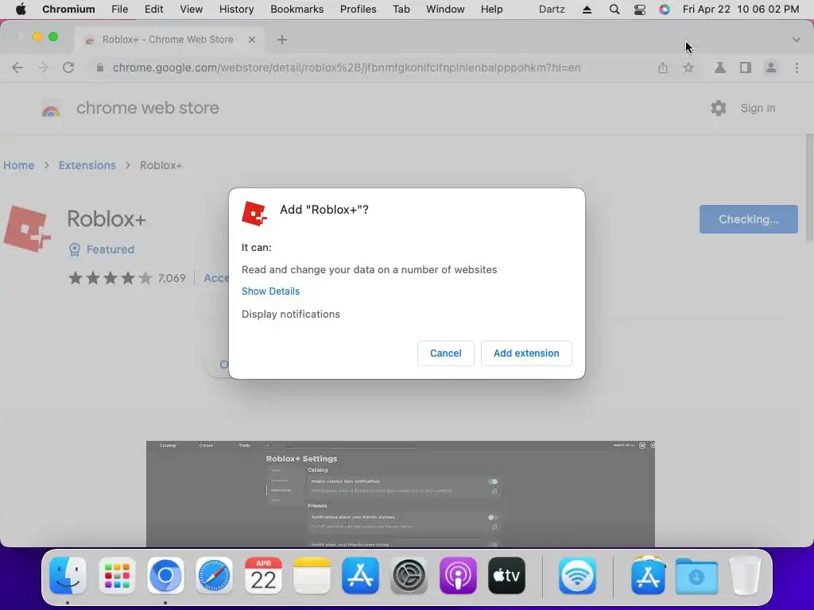This screenshot has height=610, width=814.
Task: Open Chromium from the Dock
Action: click(x=165, y=576)
